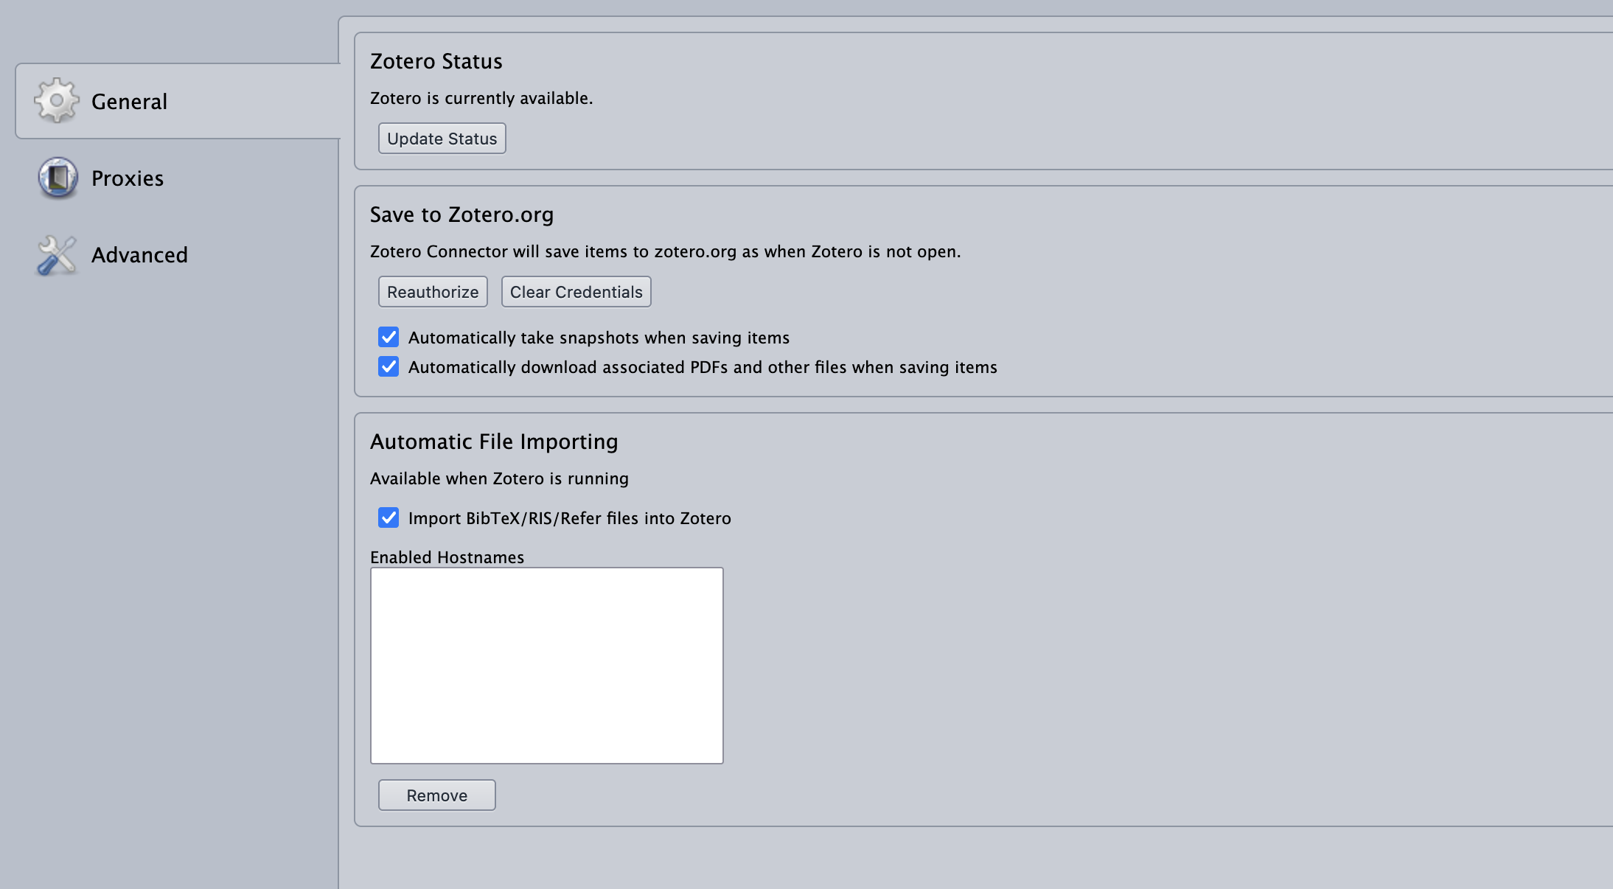
Task: Click the 'Import BibTeX/RIS/Refer files into Zotero' label
Action: [569, 518]
